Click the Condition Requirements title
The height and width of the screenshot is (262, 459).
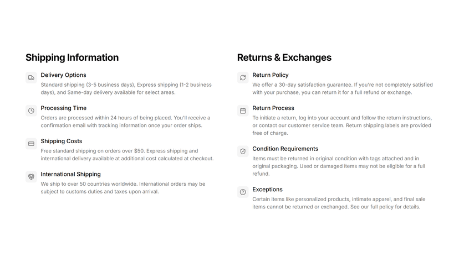click(x=285, y=149)
